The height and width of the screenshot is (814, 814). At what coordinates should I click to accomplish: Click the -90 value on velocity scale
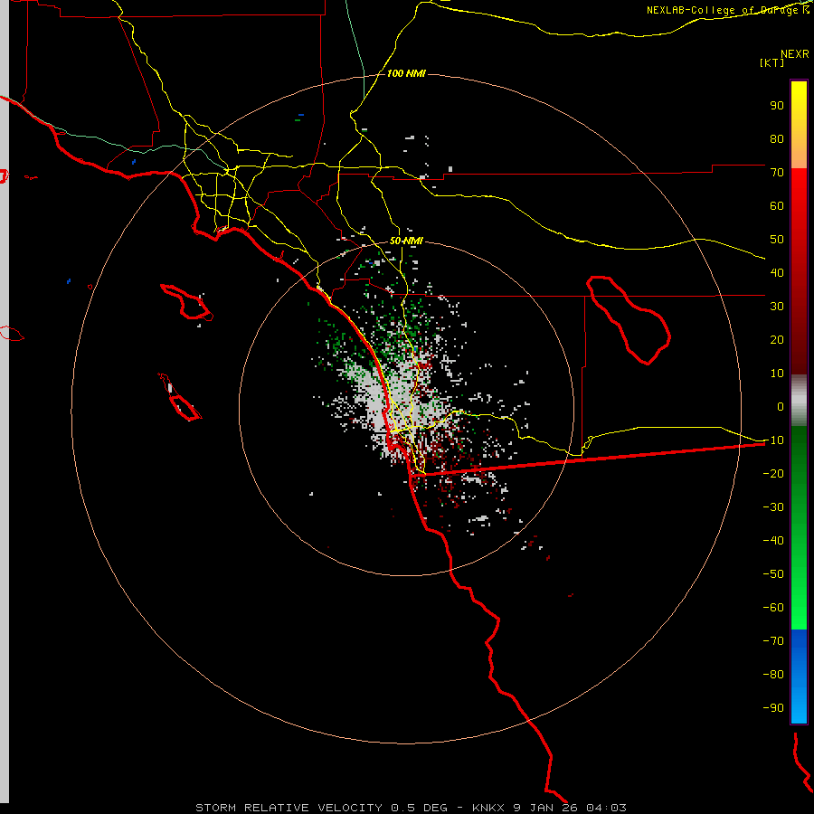[x=773, y=707]
